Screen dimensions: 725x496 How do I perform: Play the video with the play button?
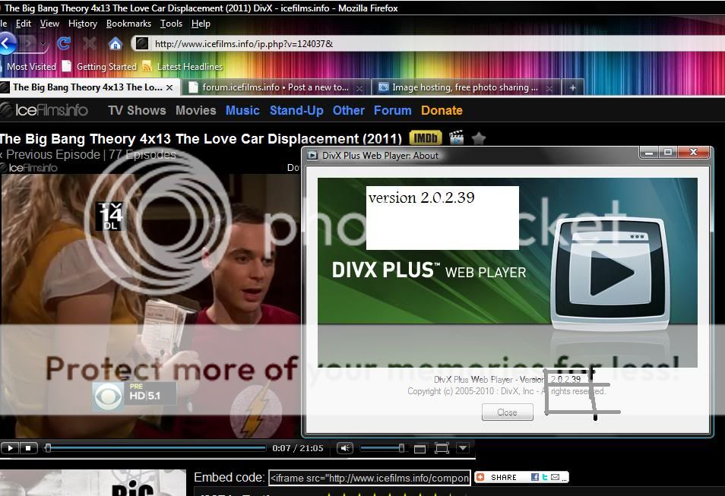tap(10, 448)
